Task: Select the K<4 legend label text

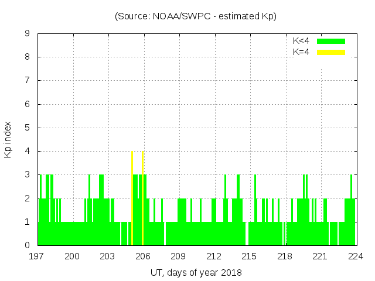Action: 301,41
